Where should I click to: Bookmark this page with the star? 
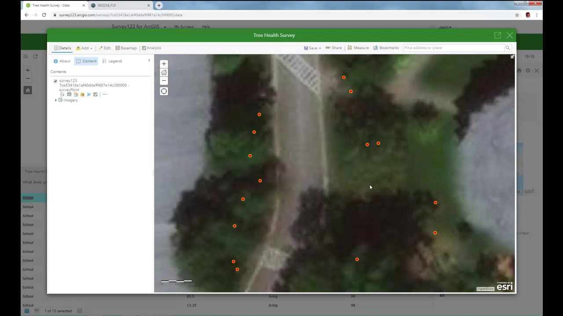pos(517,15)
